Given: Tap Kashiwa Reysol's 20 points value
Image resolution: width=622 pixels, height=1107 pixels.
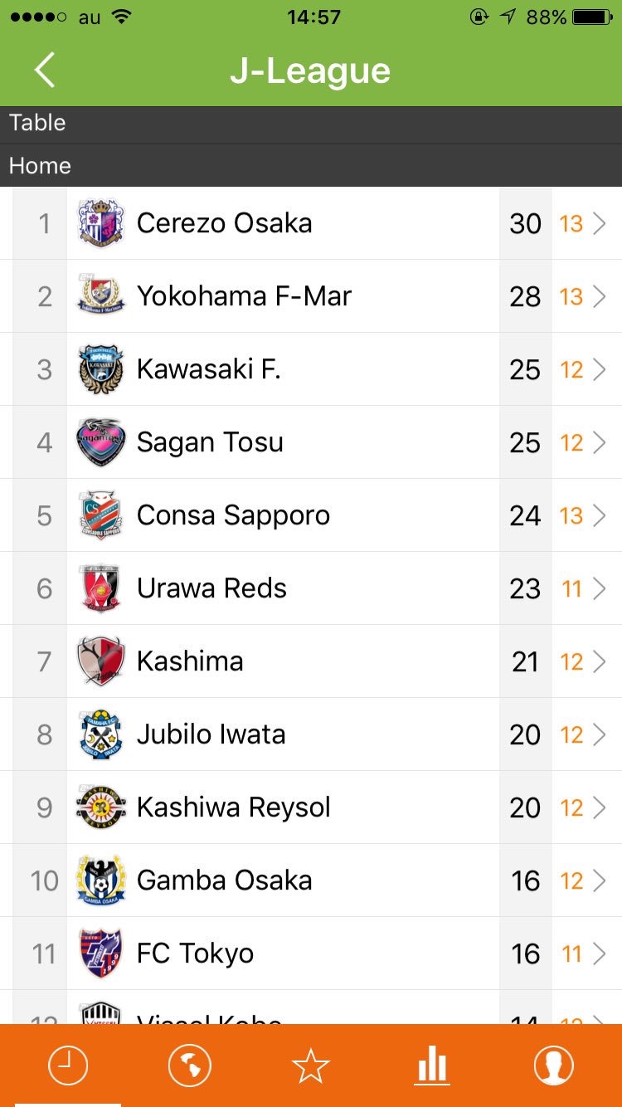Looking at the screenshot, I should click(x=525, y=807).
